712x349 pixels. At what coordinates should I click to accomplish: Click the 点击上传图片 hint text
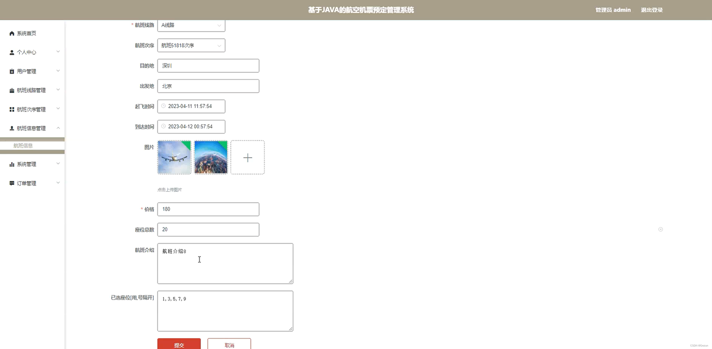pos(170,190)
